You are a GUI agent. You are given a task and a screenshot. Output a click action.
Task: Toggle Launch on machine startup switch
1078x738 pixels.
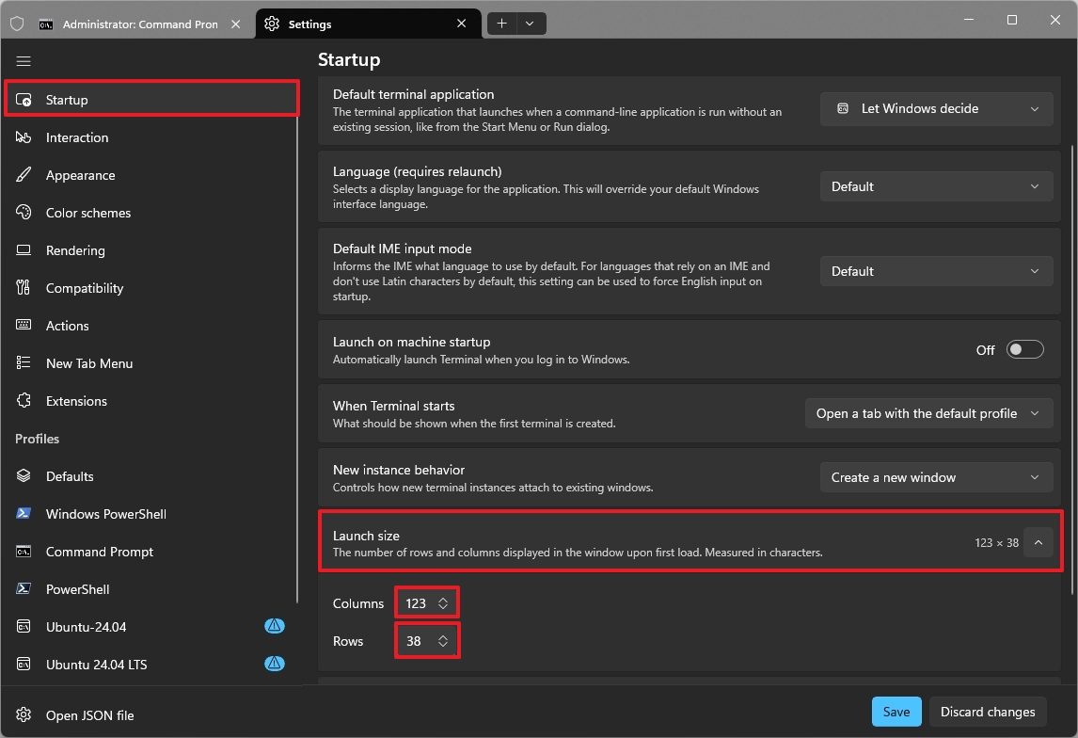[1024, 350]
